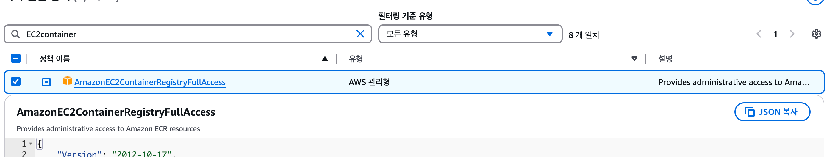Fold the JSON code at line 1

tap(31, 143)
